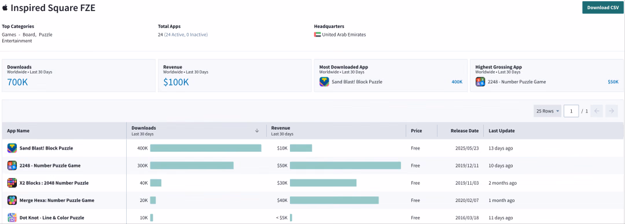The height and width of the screenshot is (224, 625).
Task: Sort by Release Date column header
Action: 465,130
